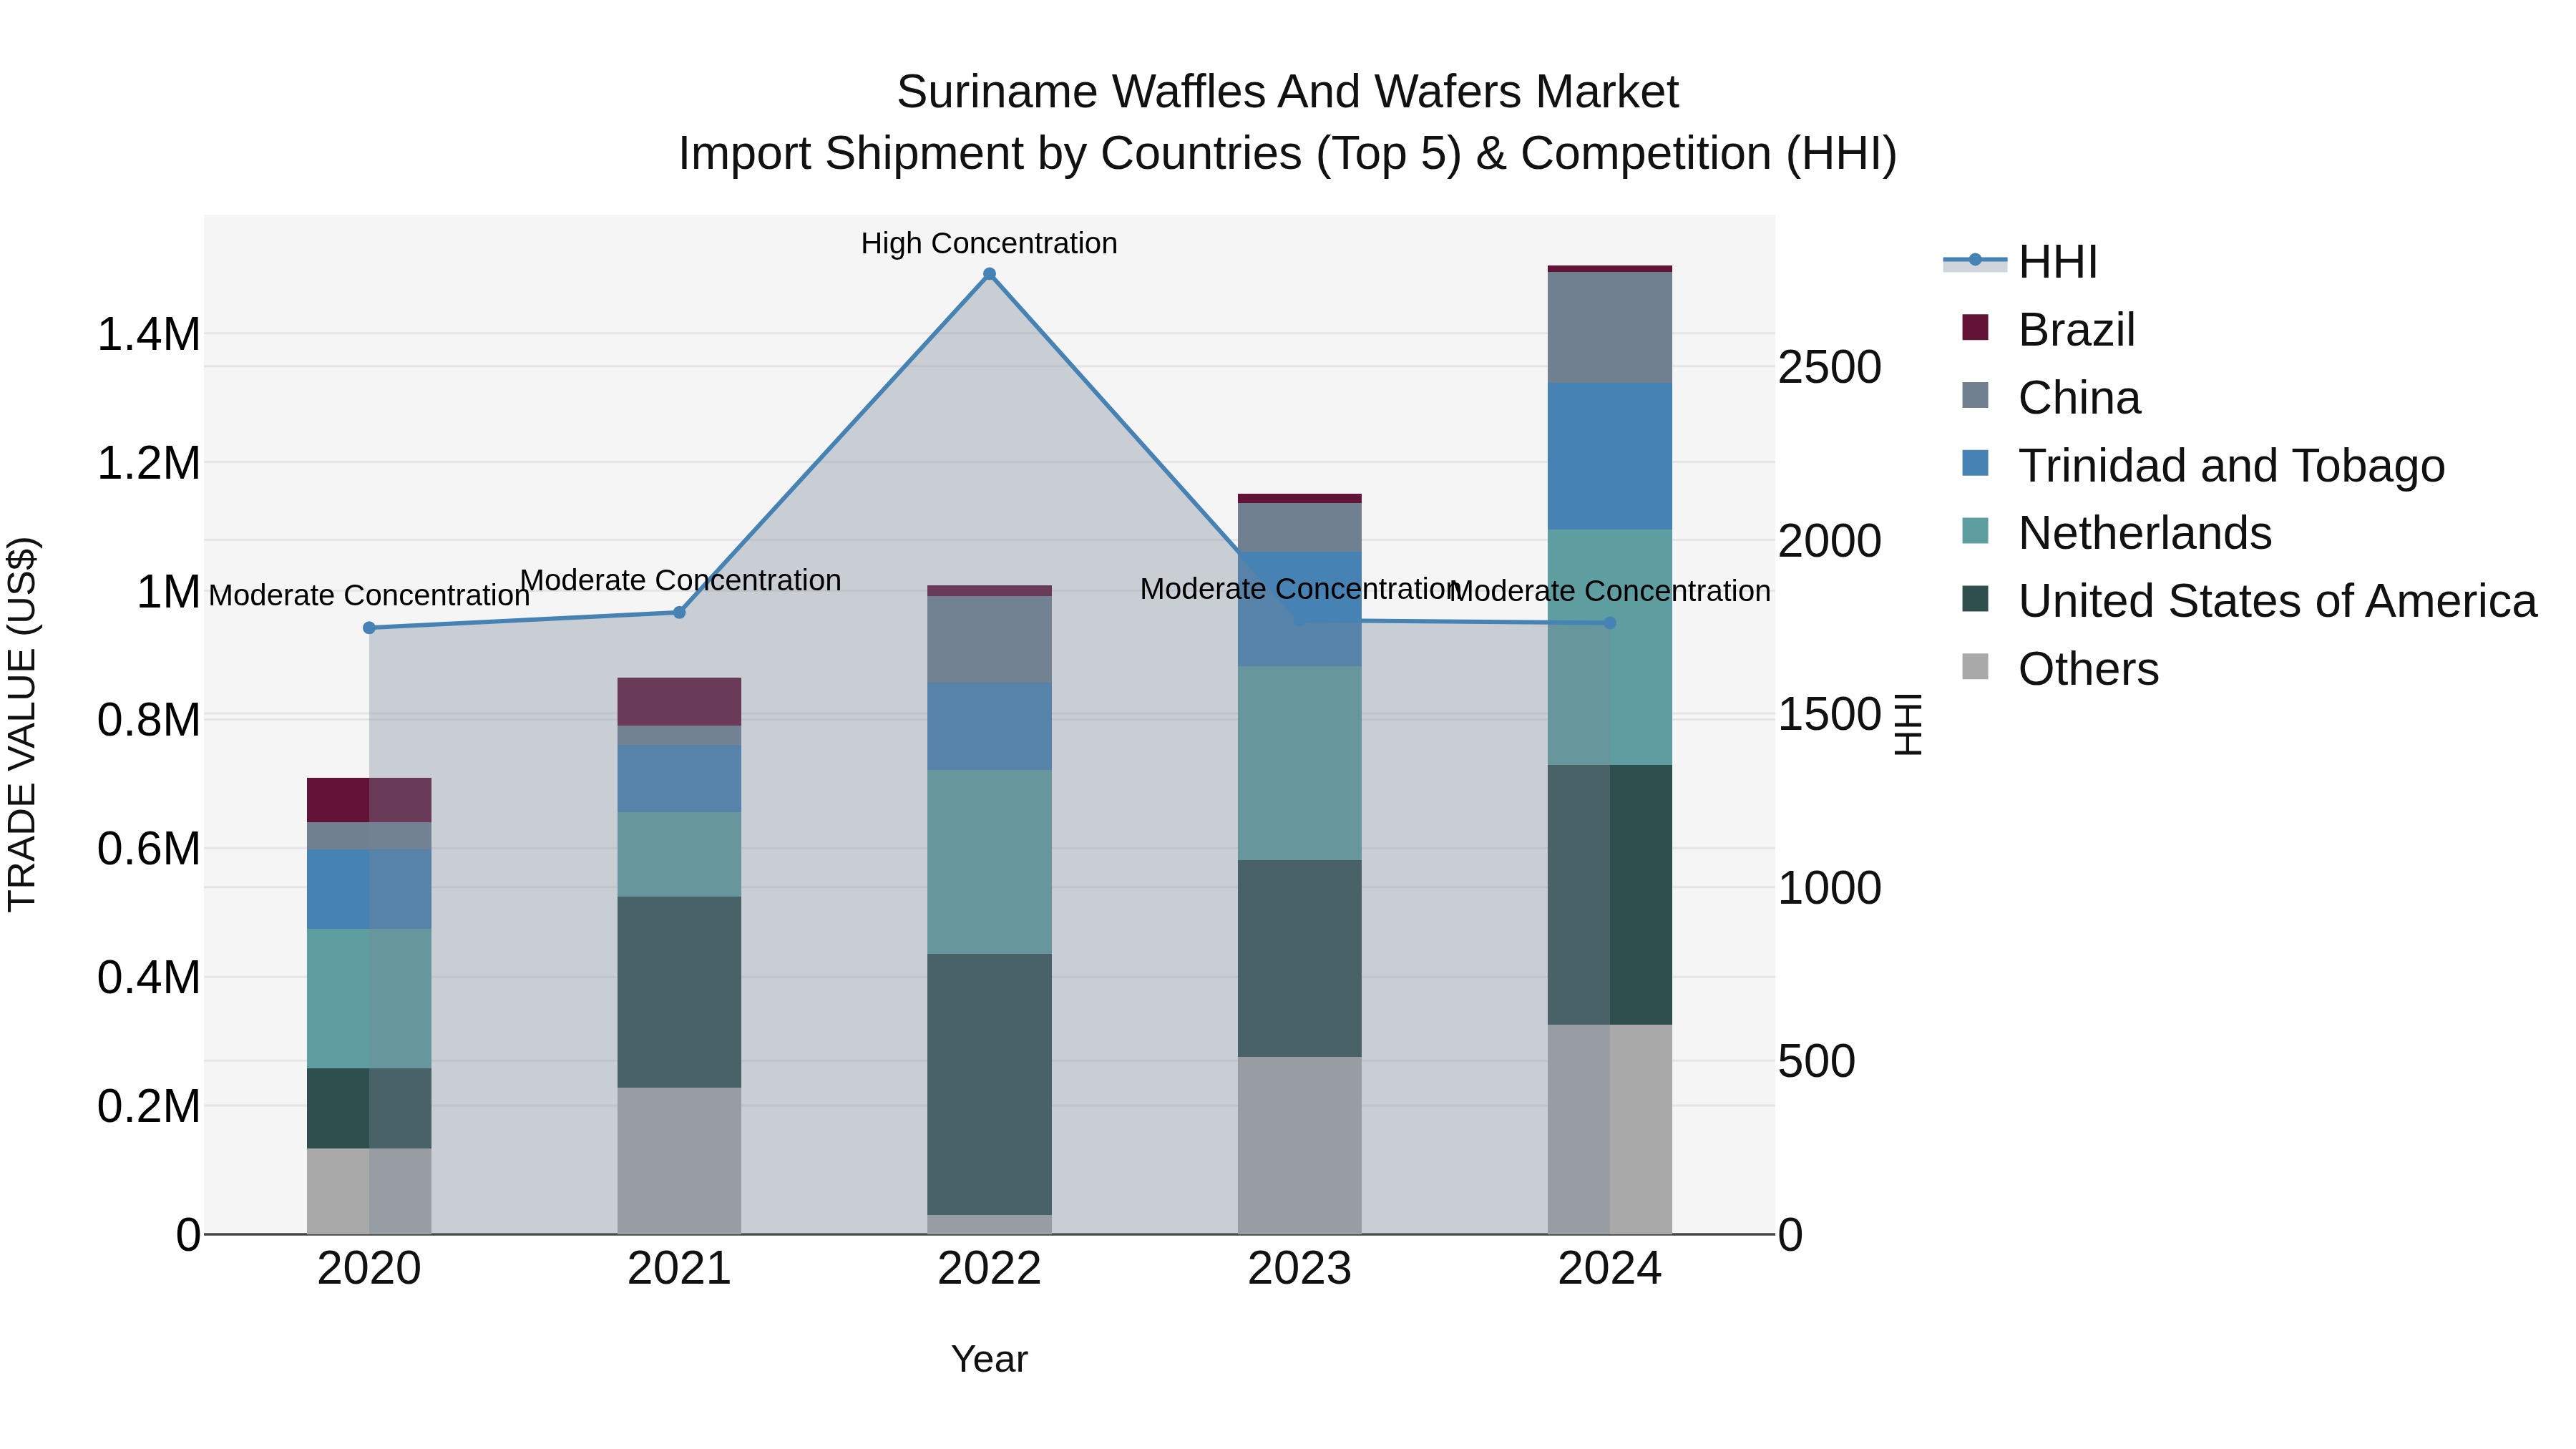Click the Trinidad and Tobago blue swatch
Viewport: 2576px width, 1449px height.
[1975, 463]
